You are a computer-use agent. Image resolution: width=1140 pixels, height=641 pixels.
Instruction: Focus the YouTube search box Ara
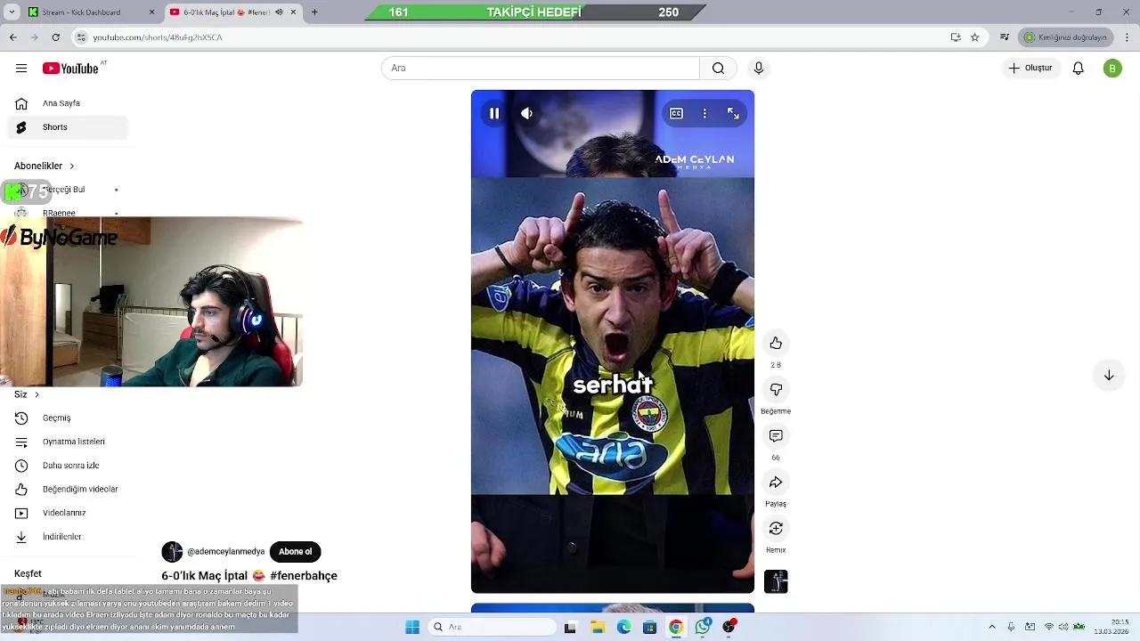(x=541, y=69)
